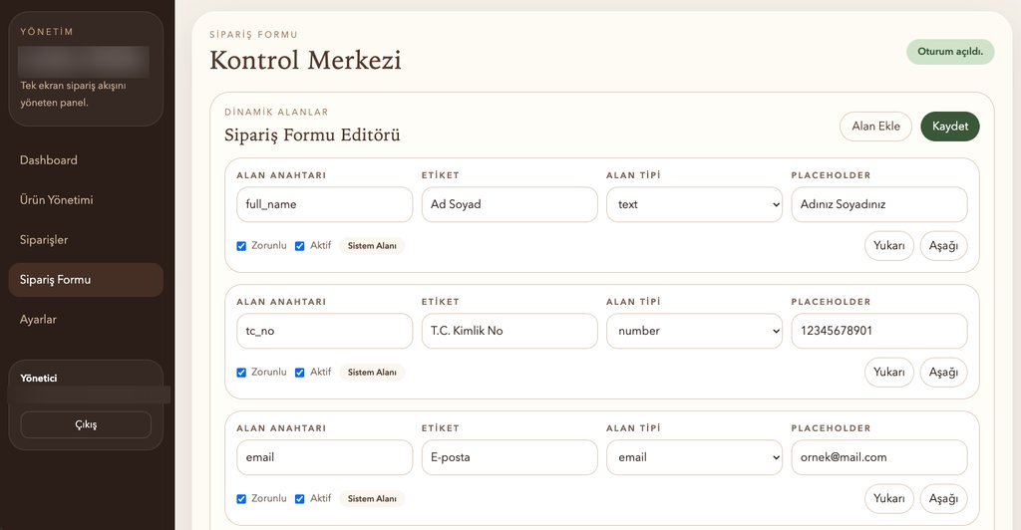Open the Alan Tipi dropdown showing email
The width and height of the screenshot is (1021, 530).
tap(694, 457)
